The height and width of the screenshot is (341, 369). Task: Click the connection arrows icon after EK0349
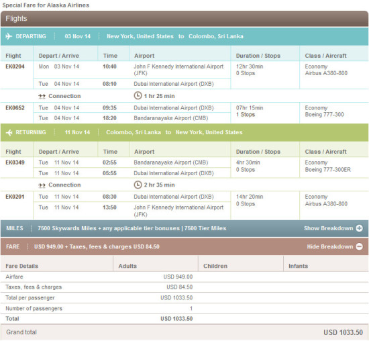(x=42, y=185)
